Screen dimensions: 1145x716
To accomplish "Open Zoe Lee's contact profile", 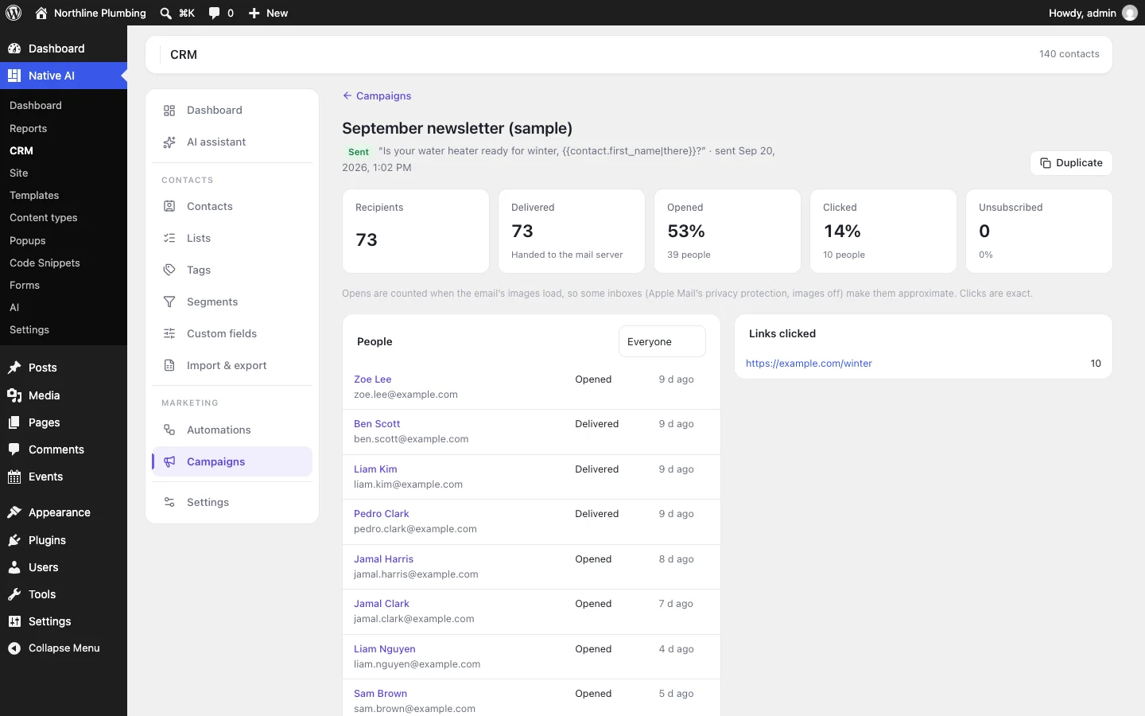I will tap(372, 379).
